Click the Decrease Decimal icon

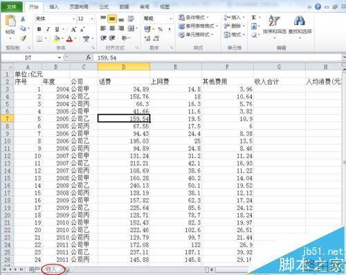(156, 38)
